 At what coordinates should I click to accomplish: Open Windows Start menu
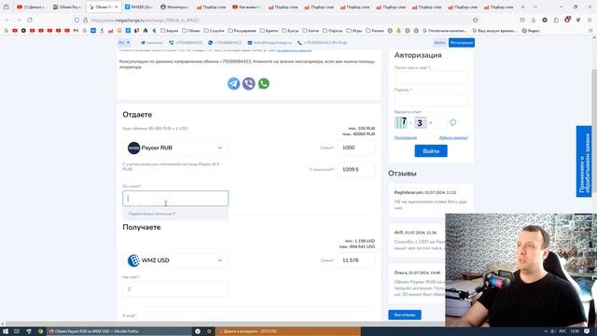(6, 331)
